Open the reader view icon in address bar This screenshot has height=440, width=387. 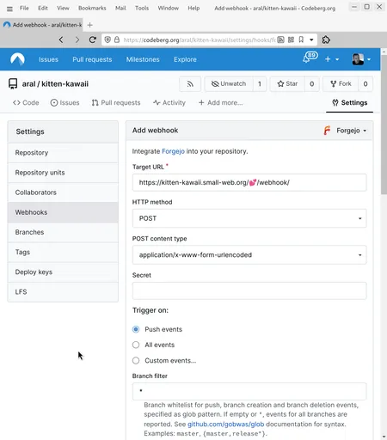tap(280, 40)
